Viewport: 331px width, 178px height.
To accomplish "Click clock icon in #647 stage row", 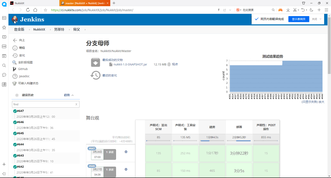I will pos(126,152).
